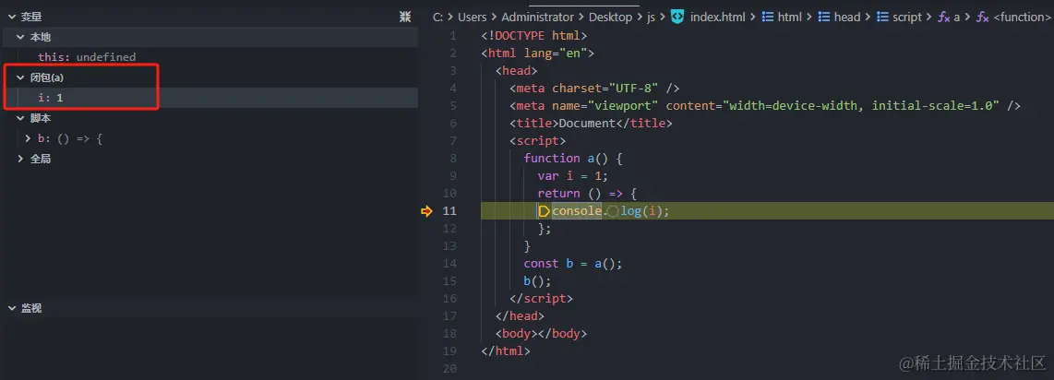Click the closing '</html>' tag line
The height and width of the screenshot is (380, 1054).
506,350
